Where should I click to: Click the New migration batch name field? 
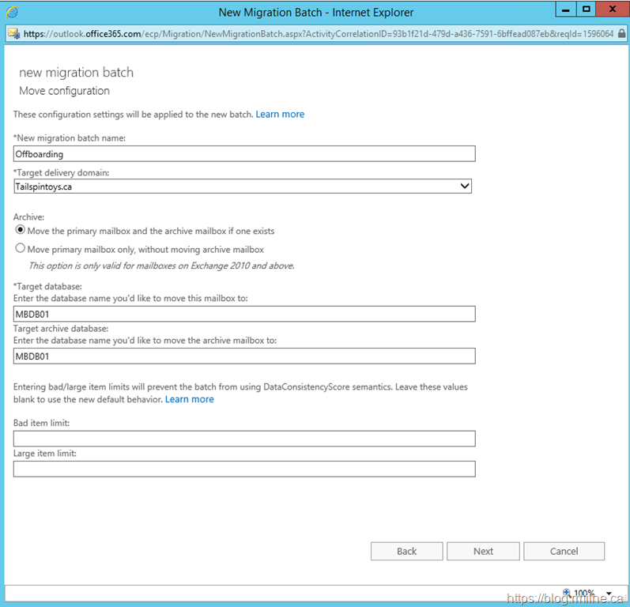point(244,154)
